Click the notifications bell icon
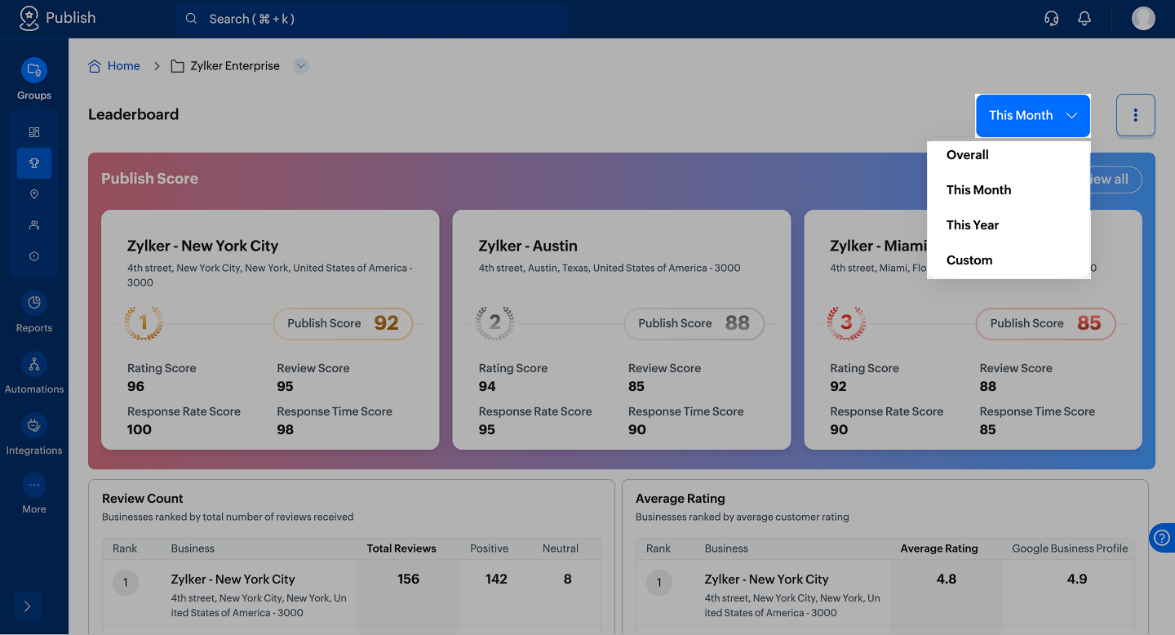This screenshot has width=1175, height=635. [x=1084, y=19]
